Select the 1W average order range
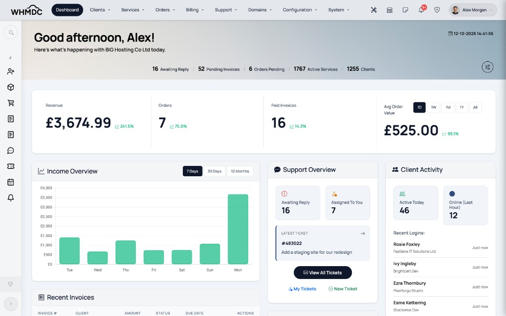This screenshot has width=506, height=316. point(434,107)
